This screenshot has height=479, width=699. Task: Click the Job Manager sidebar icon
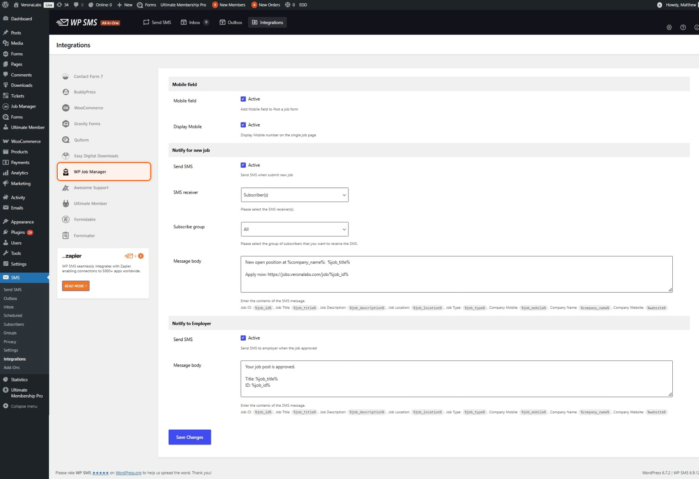[x=6, y=106]
